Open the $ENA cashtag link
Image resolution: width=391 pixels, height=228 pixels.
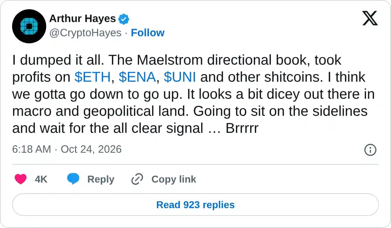tap(138, 77)
